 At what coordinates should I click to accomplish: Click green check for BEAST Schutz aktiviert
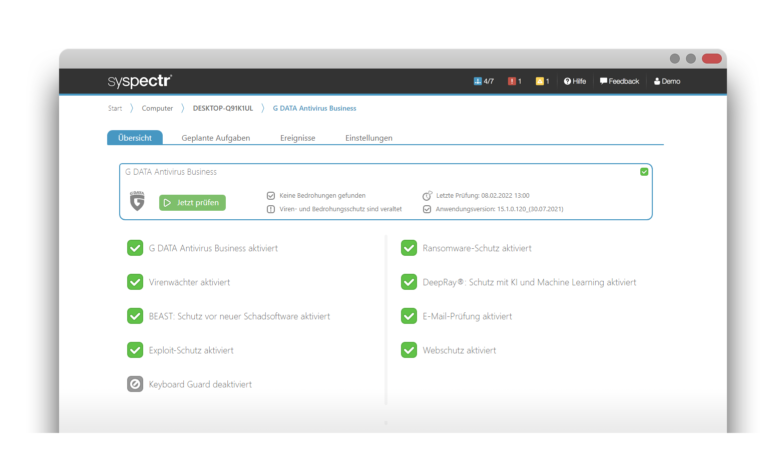click(135, 316)
